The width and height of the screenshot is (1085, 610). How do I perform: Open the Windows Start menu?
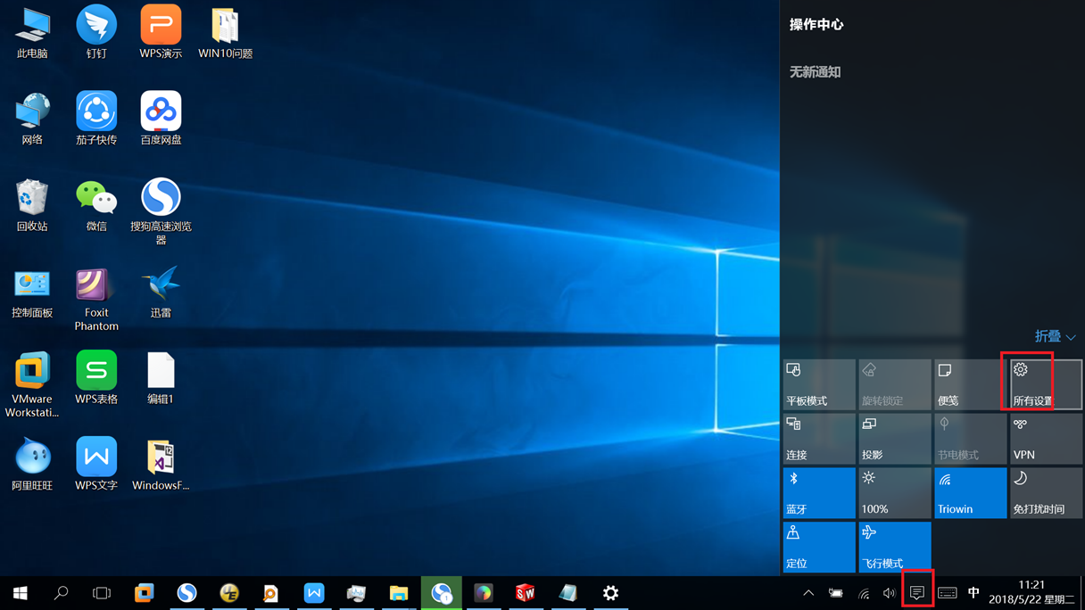(x=21, y=593)
